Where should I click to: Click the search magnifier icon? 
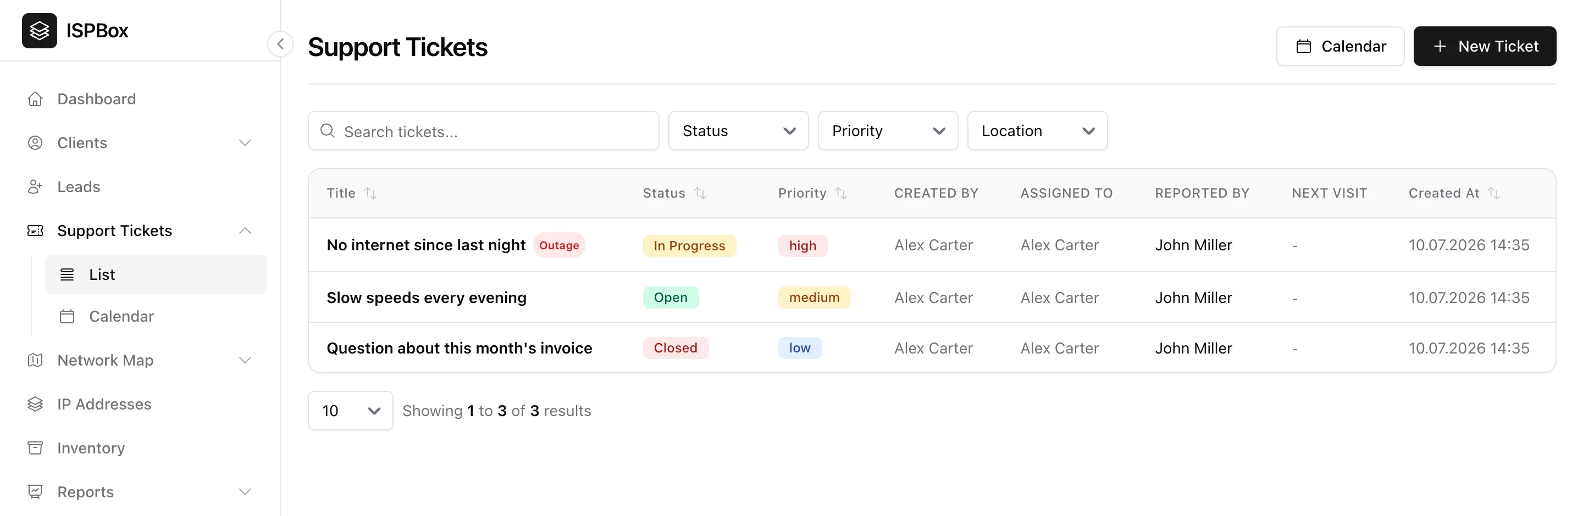[328, 131]
